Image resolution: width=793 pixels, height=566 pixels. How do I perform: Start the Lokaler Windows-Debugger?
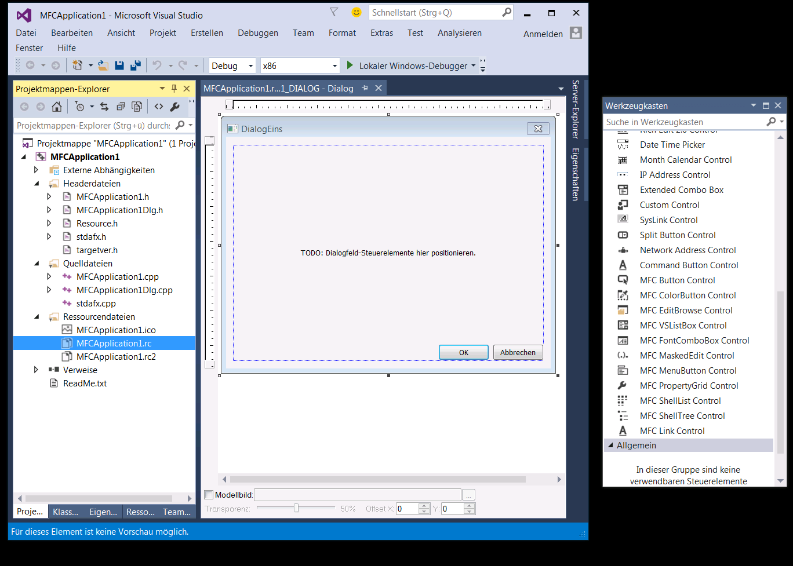coord(408,65)
